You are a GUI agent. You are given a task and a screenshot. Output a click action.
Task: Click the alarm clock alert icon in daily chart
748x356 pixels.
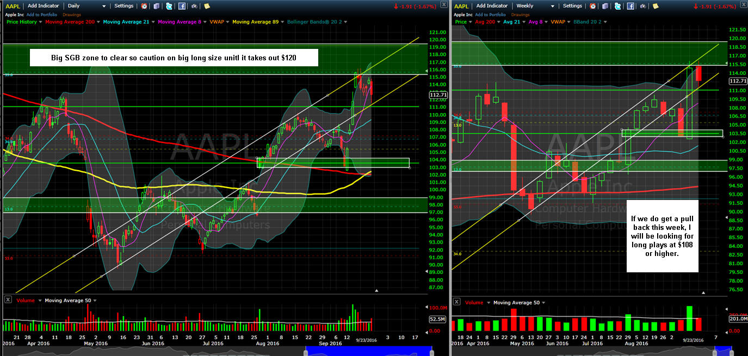coord(144,6)
